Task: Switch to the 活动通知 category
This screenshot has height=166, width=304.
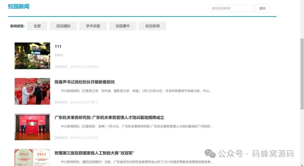Action: [63, 26]
